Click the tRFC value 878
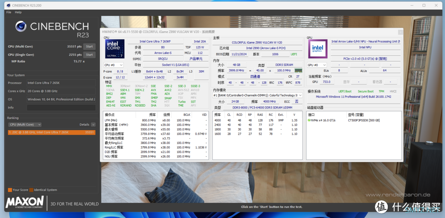This screenshot has height=218, width=445. coord(298,83)
